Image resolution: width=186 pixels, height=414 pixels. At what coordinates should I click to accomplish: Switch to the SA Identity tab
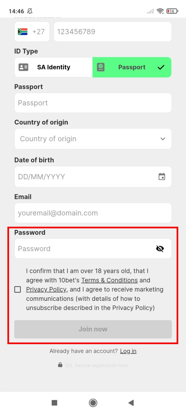[x=53, y=67]
